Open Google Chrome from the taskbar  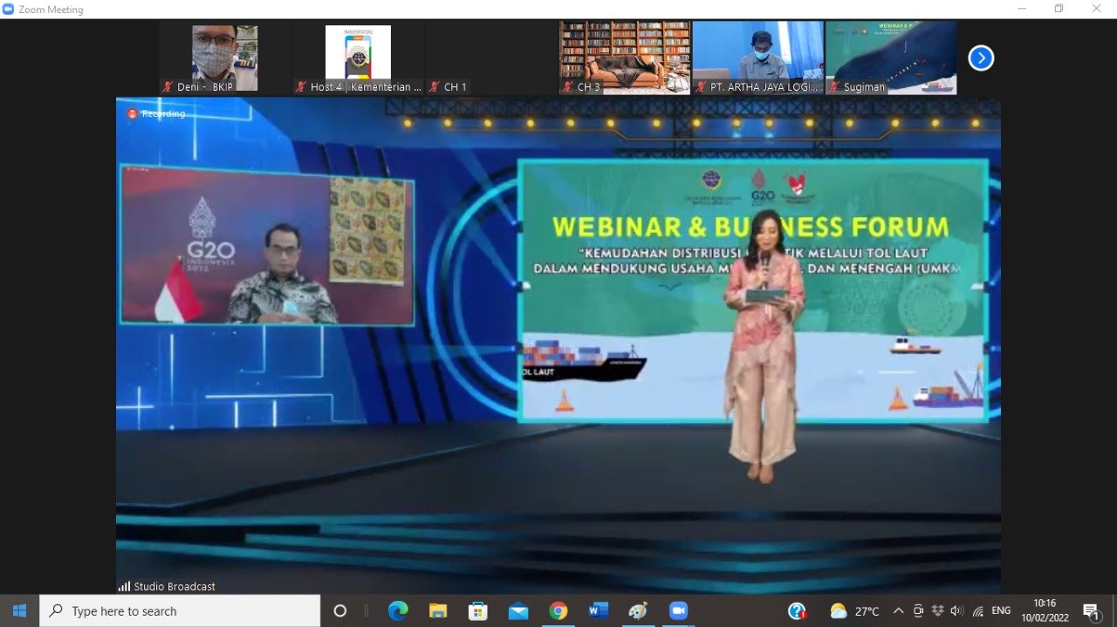[558, 611]
